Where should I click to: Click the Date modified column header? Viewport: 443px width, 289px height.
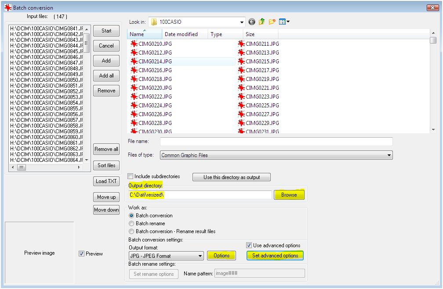181,34
